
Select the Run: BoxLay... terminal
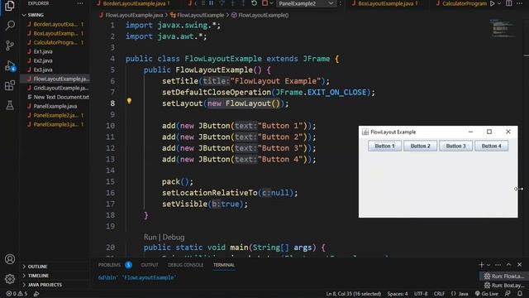pyautogui.click(x=504, y=286)
